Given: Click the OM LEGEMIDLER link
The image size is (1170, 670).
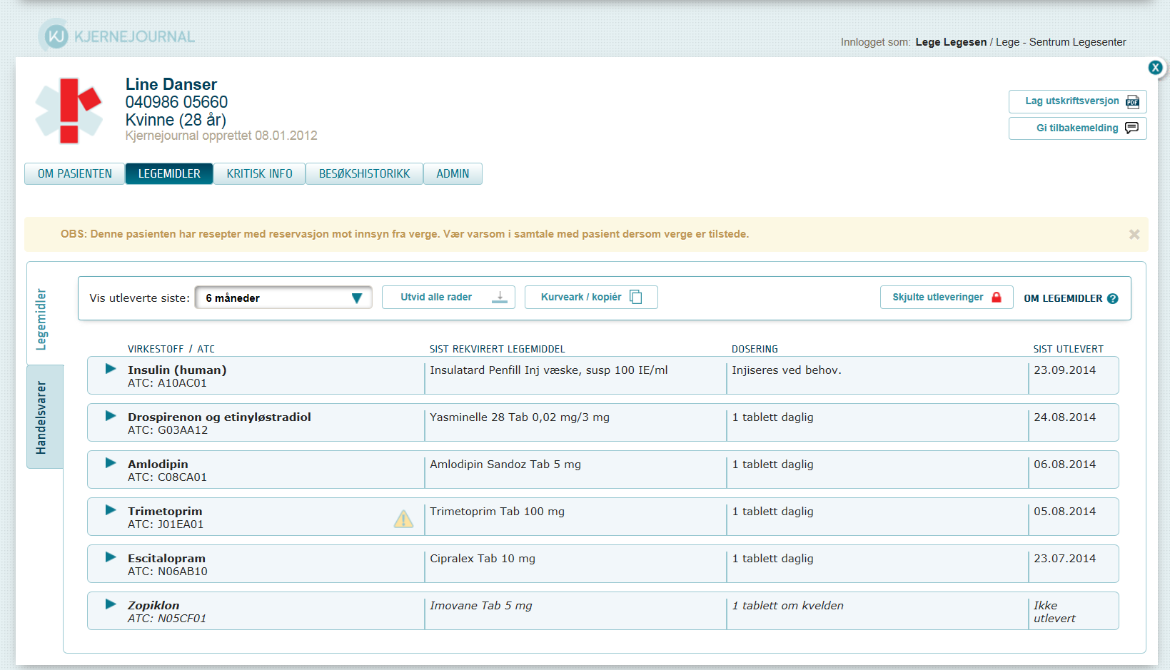Looking at the screenshot, I should pos(1063,299).
